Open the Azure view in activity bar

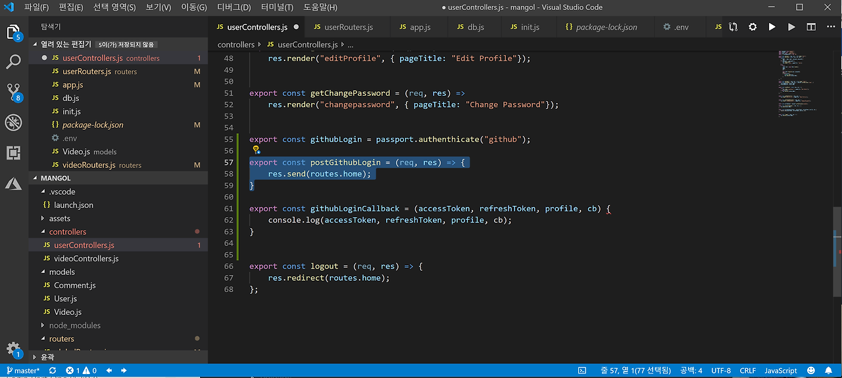[13, 184]
